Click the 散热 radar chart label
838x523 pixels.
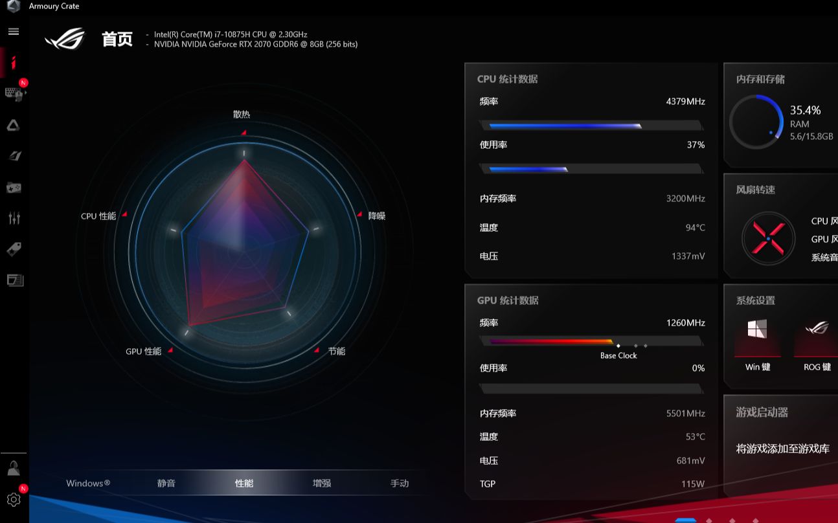pyautogui.click(x=242, y=114)
